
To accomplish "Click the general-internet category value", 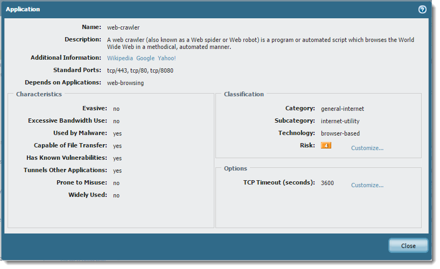I will pyautogui.click(x=343, y=109).
